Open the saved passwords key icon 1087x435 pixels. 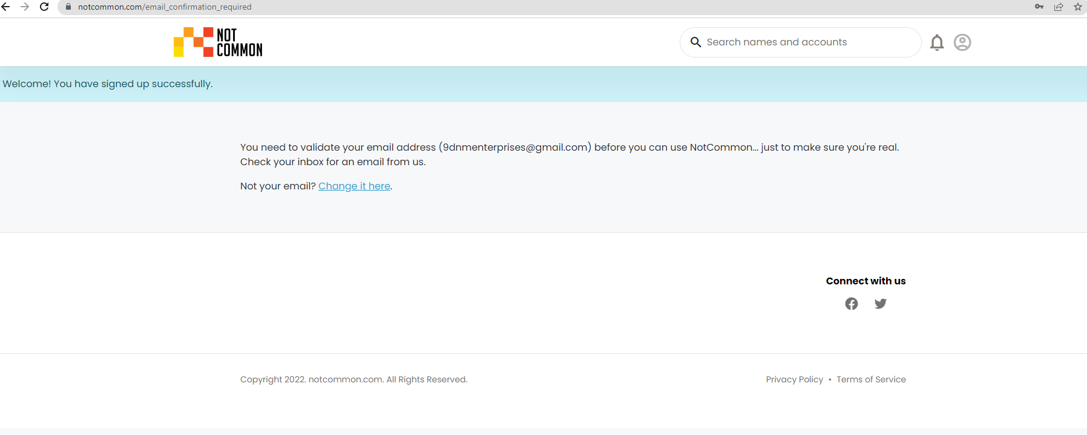[1039, 7]
